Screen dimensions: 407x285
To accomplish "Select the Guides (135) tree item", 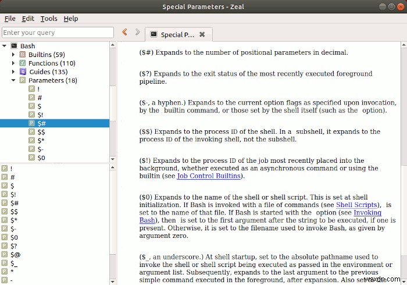I will [x=48, y=72].
